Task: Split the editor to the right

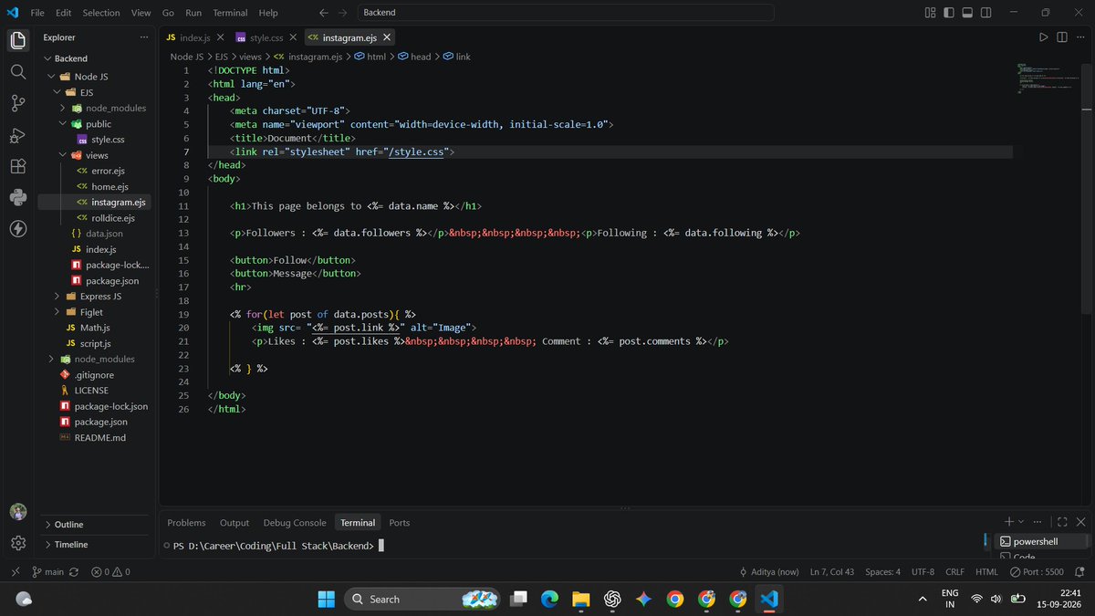Action: tap(1062, 37)
